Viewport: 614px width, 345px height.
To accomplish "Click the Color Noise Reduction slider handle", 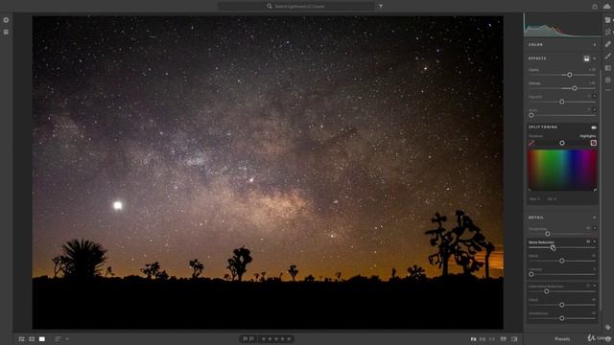I will tap(546, 291).
